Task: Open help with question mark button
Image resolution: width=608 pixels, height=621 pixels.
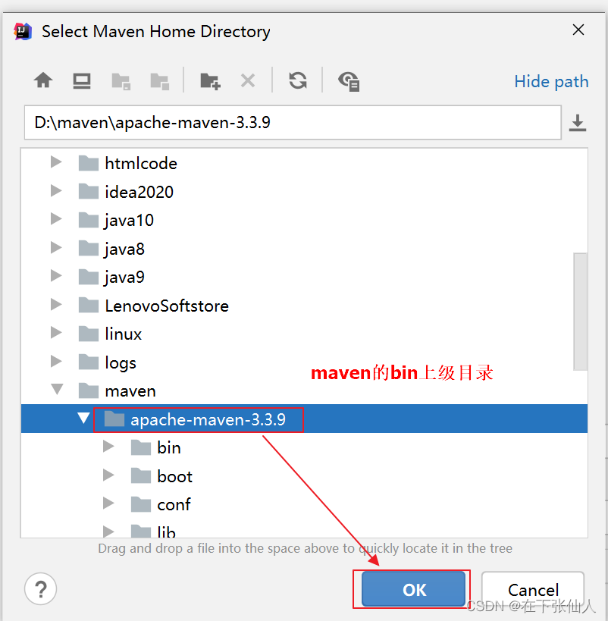Action: click(x=40, y=589)
